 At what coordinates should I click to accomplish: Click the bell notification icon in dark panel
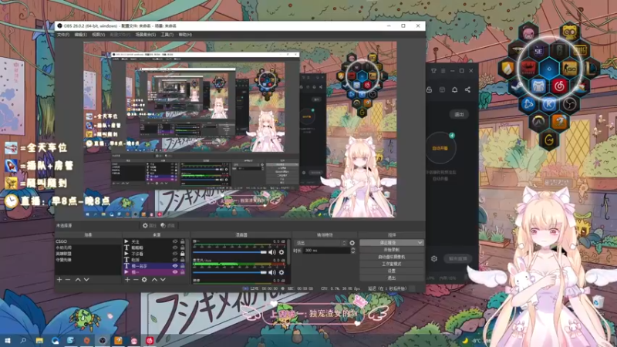point(454,89)
